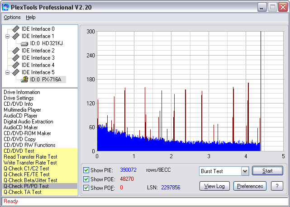Screen dimensions: 290x207
Task: Click the LSN value 2297856
Action: (x=171, y=188)
